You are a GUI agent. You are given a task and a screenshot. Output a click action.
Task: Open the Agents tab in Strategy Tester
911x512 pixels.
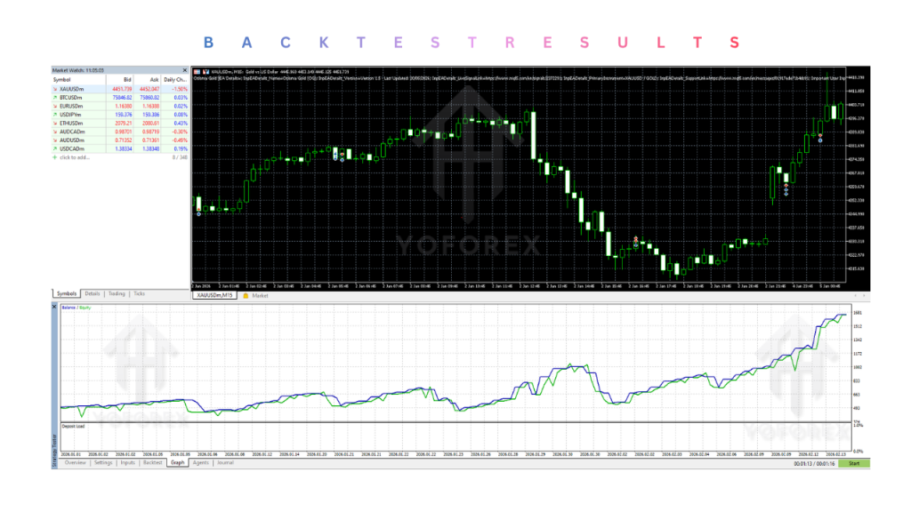coord(201,462)
